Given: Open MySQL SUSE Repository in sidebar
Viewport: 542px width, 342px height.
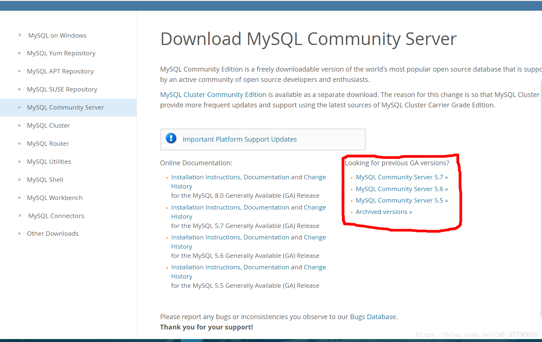Looking at the screenshot, I should pos(62,89).
